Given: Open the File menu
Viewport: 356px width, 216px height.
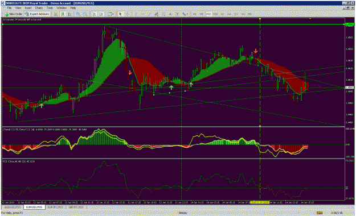Looking at the screenshot, I should (x=9, y=8).
